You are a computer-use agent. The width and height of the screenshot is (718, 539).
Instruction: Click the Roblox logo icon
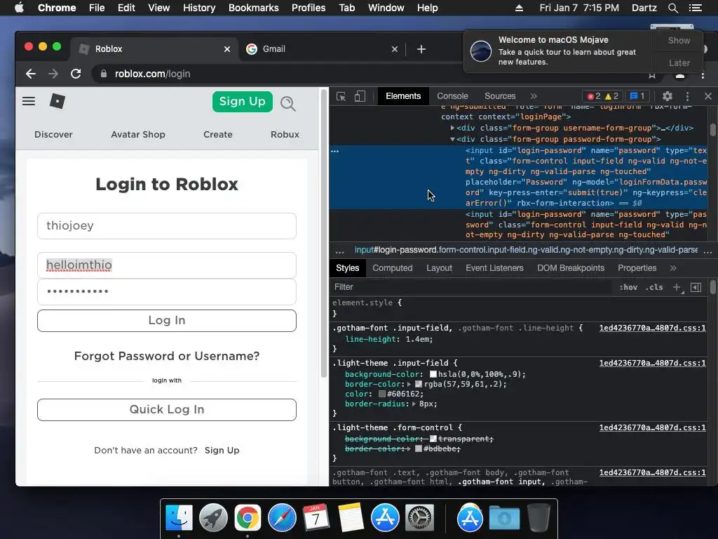pos(57,101)
